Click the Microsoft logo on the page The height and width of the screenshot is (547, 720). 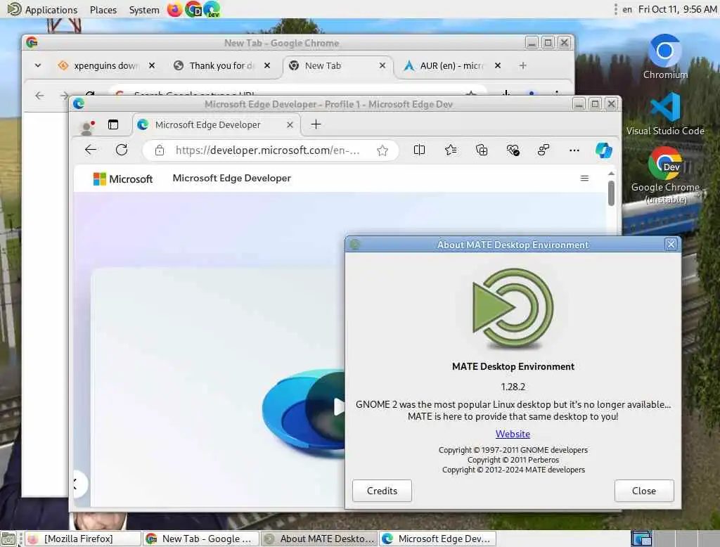tap(122, 179)
